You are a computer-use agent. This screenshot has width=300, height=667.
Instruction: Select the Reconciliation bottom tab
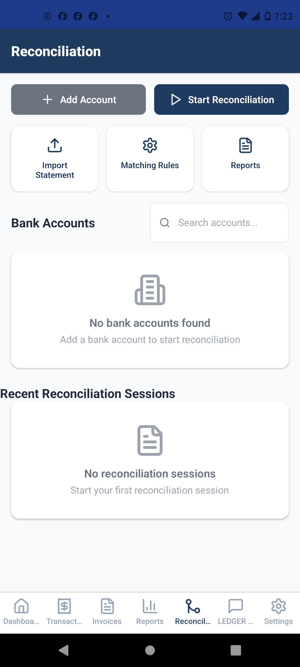click(x=193, y=611)
